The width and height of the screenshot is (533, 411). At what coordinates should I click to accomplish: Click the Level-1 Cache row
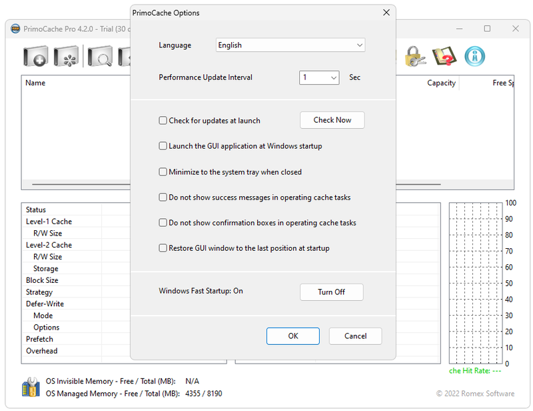tap(49, 222)
